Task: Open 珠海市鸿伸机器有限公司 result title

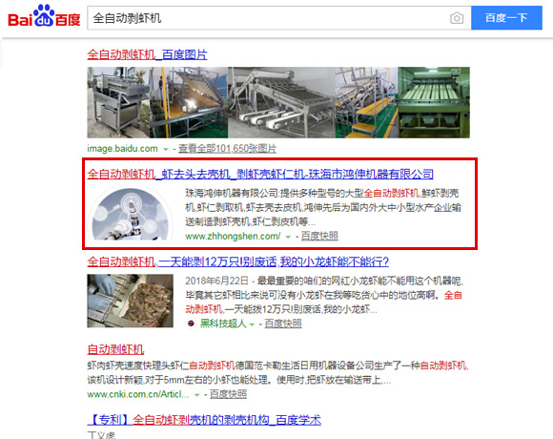Action: pyautogui.click(x=260, y=174)
